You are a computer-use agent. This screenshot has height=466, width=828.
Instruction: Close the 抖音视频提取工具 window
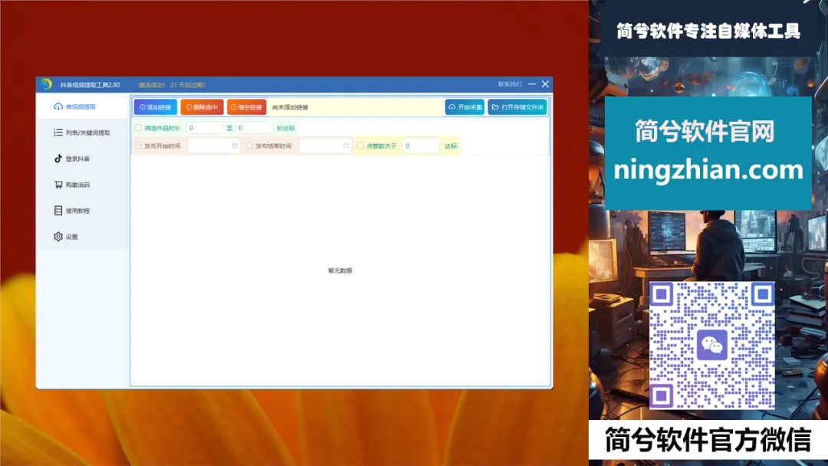coord(546,84)
